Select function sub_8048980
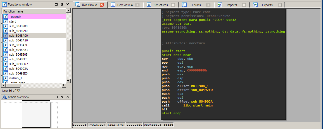This screenshot has width=323, height=129. 34,26
